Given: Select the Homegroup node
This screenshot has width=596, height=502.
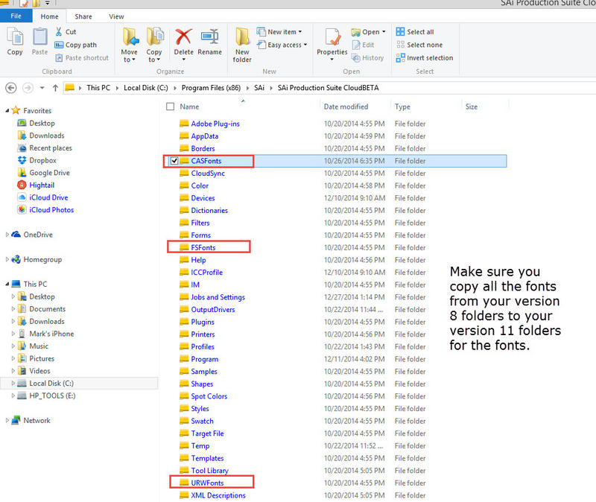Looking at the screenshot, I should point(37,259).
